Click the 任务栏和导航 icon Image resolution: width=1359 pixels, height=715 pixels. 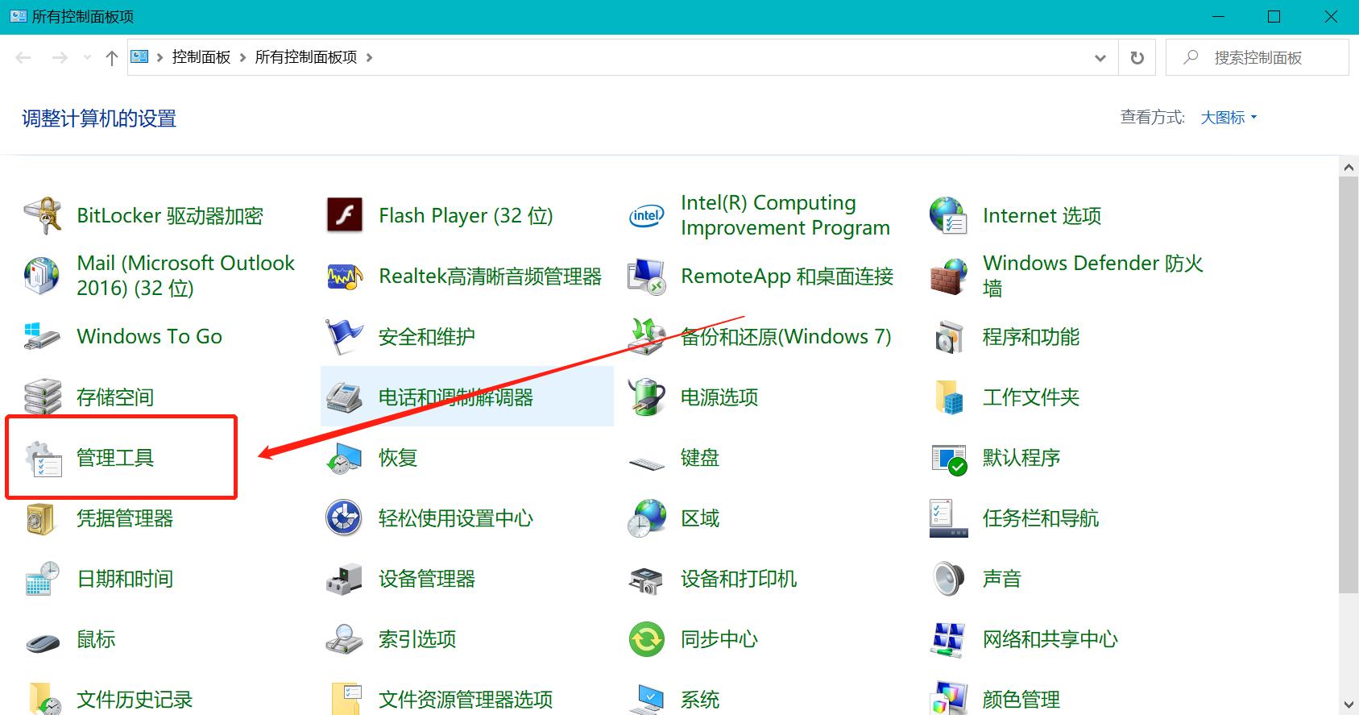pyautogui.click(x=948, y=518)
